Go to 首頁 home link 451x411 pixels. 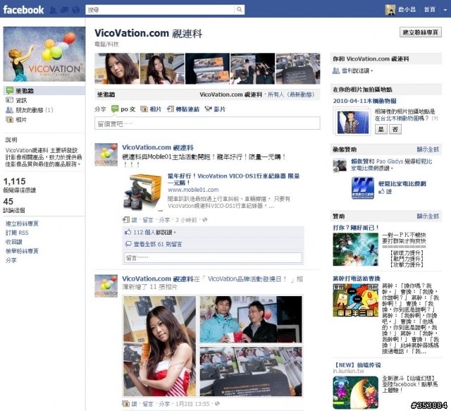pos(429,9)
